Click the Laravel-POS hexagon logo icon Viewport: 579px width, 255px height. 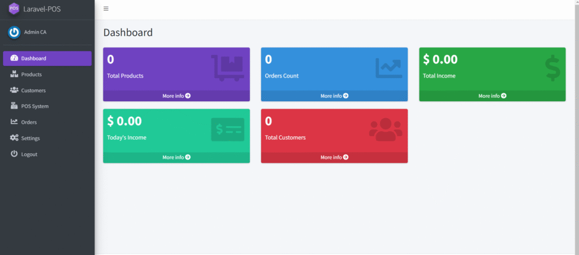click(14, 9)
